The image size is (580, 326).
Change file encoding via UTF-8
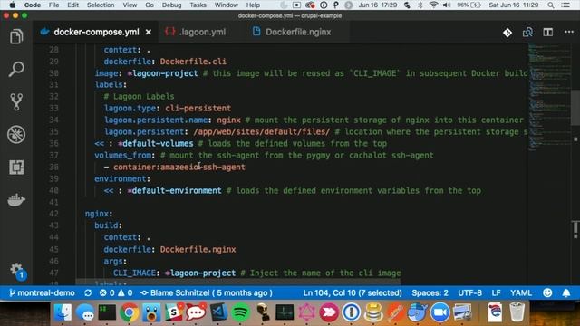click(x=469, y=293)
